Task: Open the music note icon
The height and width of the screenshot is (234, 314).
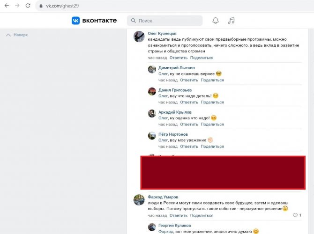Action: pyautogui.click(x=231, y=21)
